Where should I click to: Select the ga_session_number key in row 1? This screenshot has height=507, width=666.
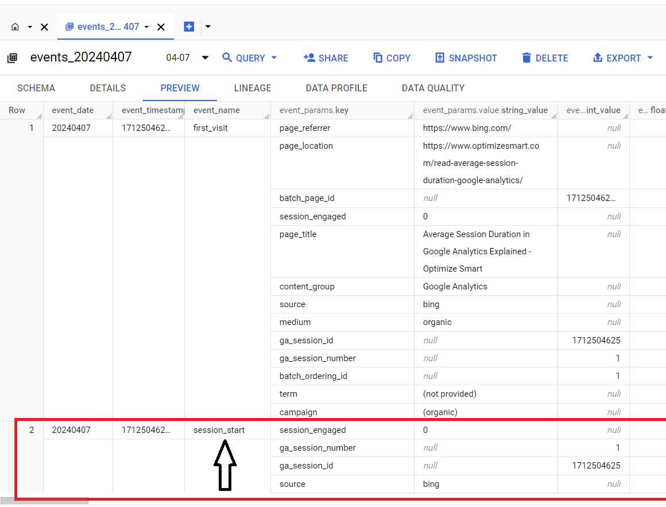tap(317, 358)
